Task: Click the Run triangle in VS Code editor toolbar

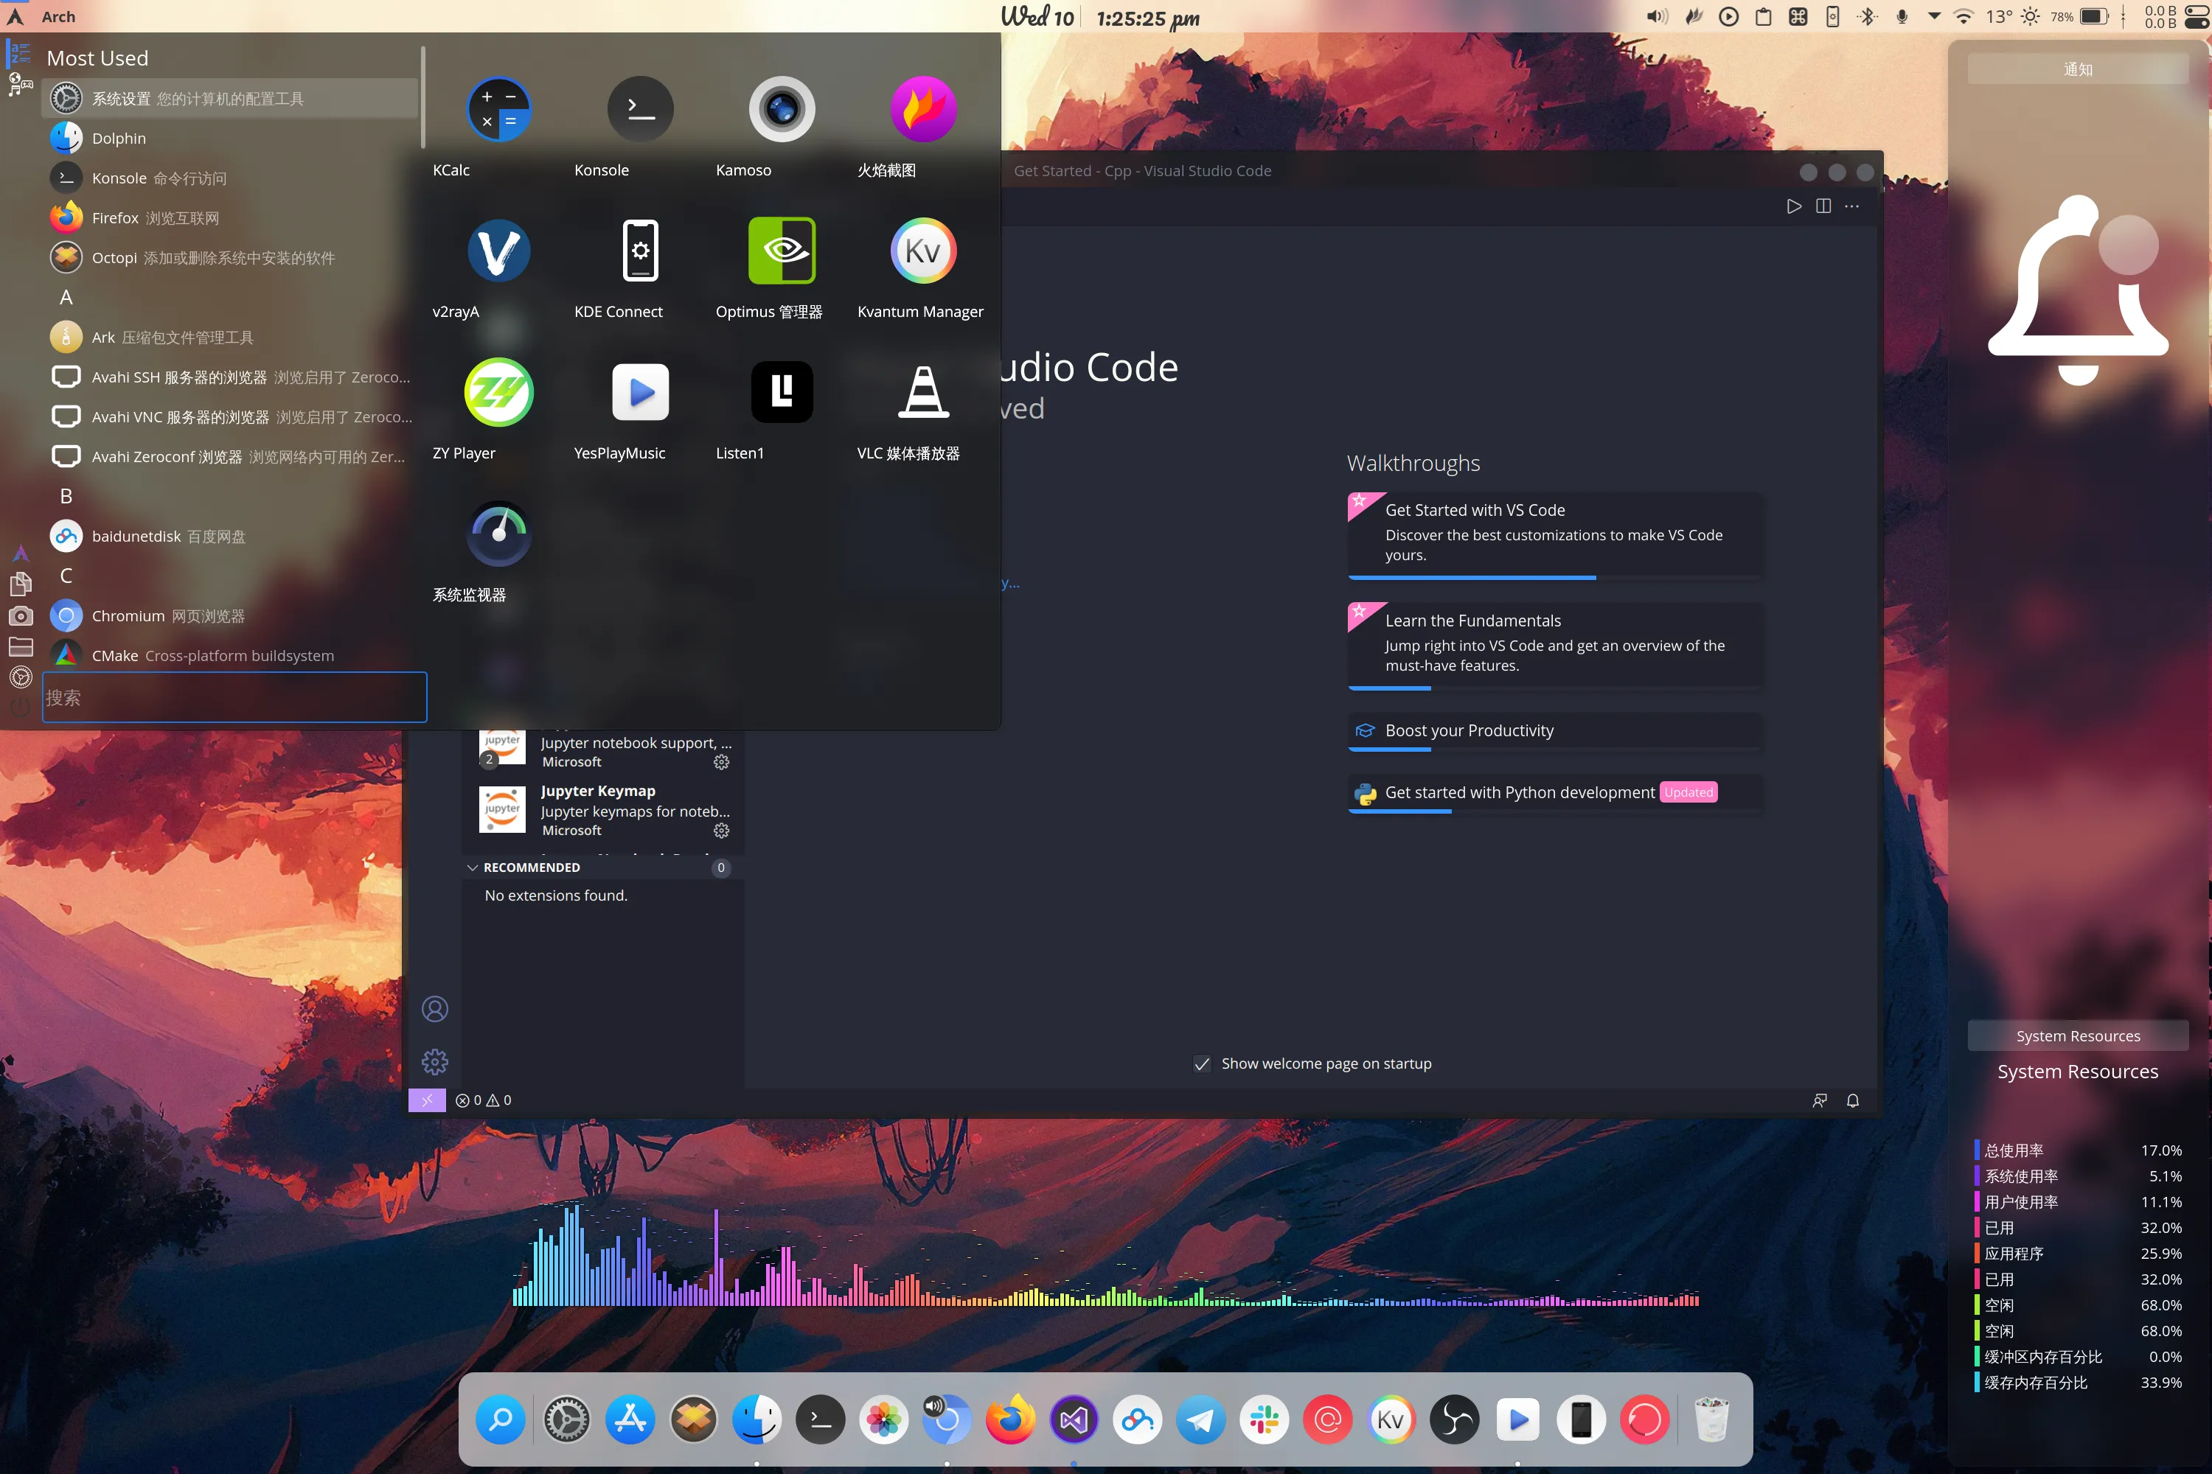Action: (1793, 206)
